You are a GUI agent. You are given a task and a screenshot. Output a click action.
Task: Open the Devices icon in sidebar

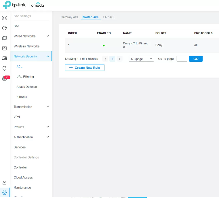pos(4,48)
